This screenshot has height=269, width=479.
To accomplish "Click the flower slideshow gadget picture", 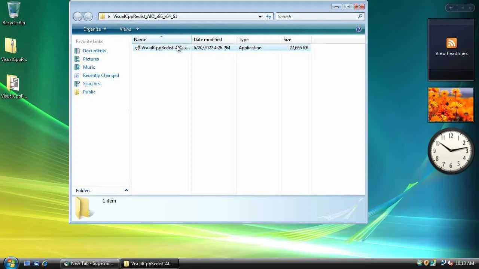I will (x=451, y=105).
